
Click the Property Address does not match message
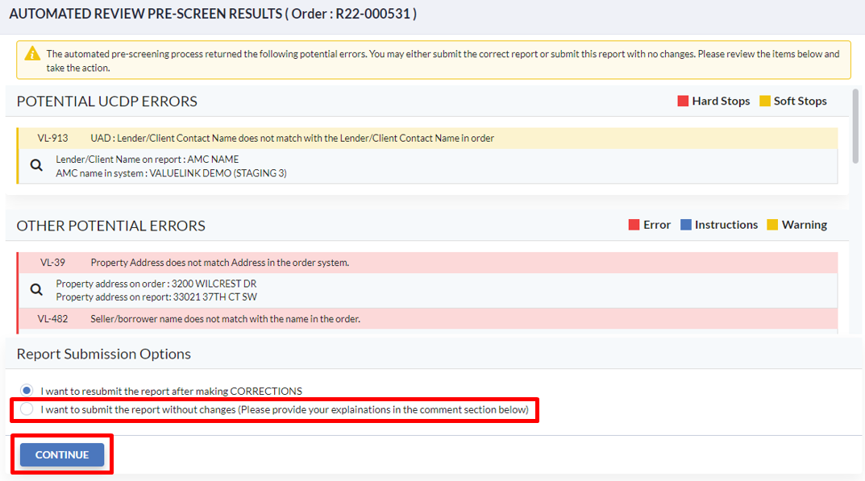219,263
